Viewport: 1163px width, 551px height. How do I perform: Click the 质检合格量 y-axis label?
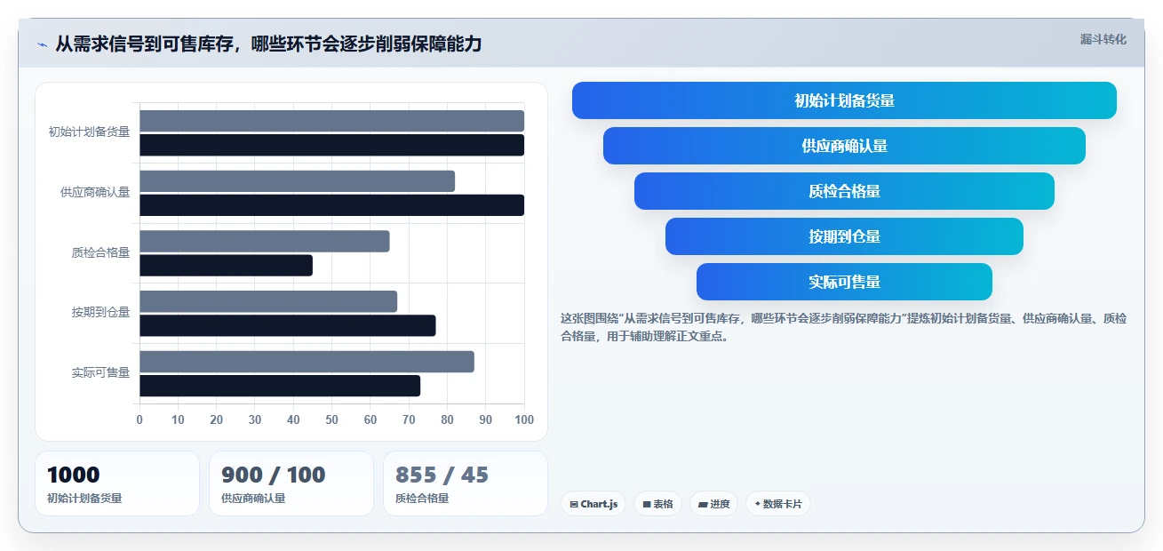100,252
